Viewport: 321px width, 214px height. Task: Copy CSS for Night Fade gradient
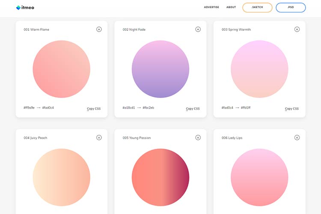[x=193, y=109]
